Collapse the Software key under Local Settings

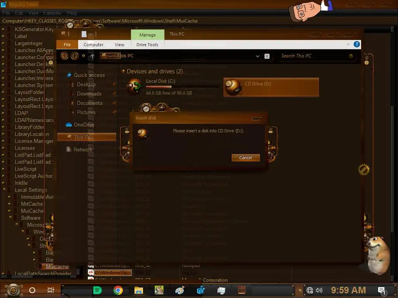[10, 217]
